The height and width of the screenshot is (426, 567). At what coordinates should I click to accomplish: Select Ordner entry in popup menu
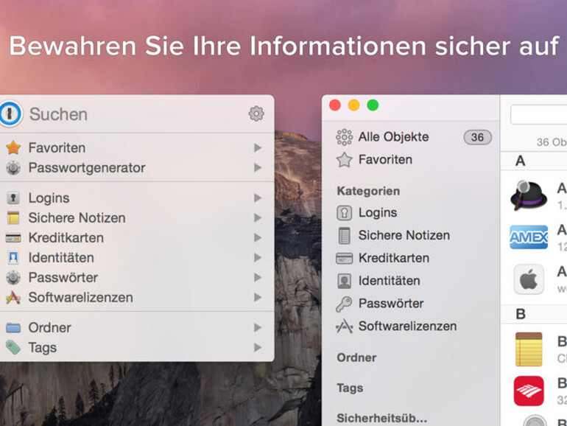coord(135,327)
